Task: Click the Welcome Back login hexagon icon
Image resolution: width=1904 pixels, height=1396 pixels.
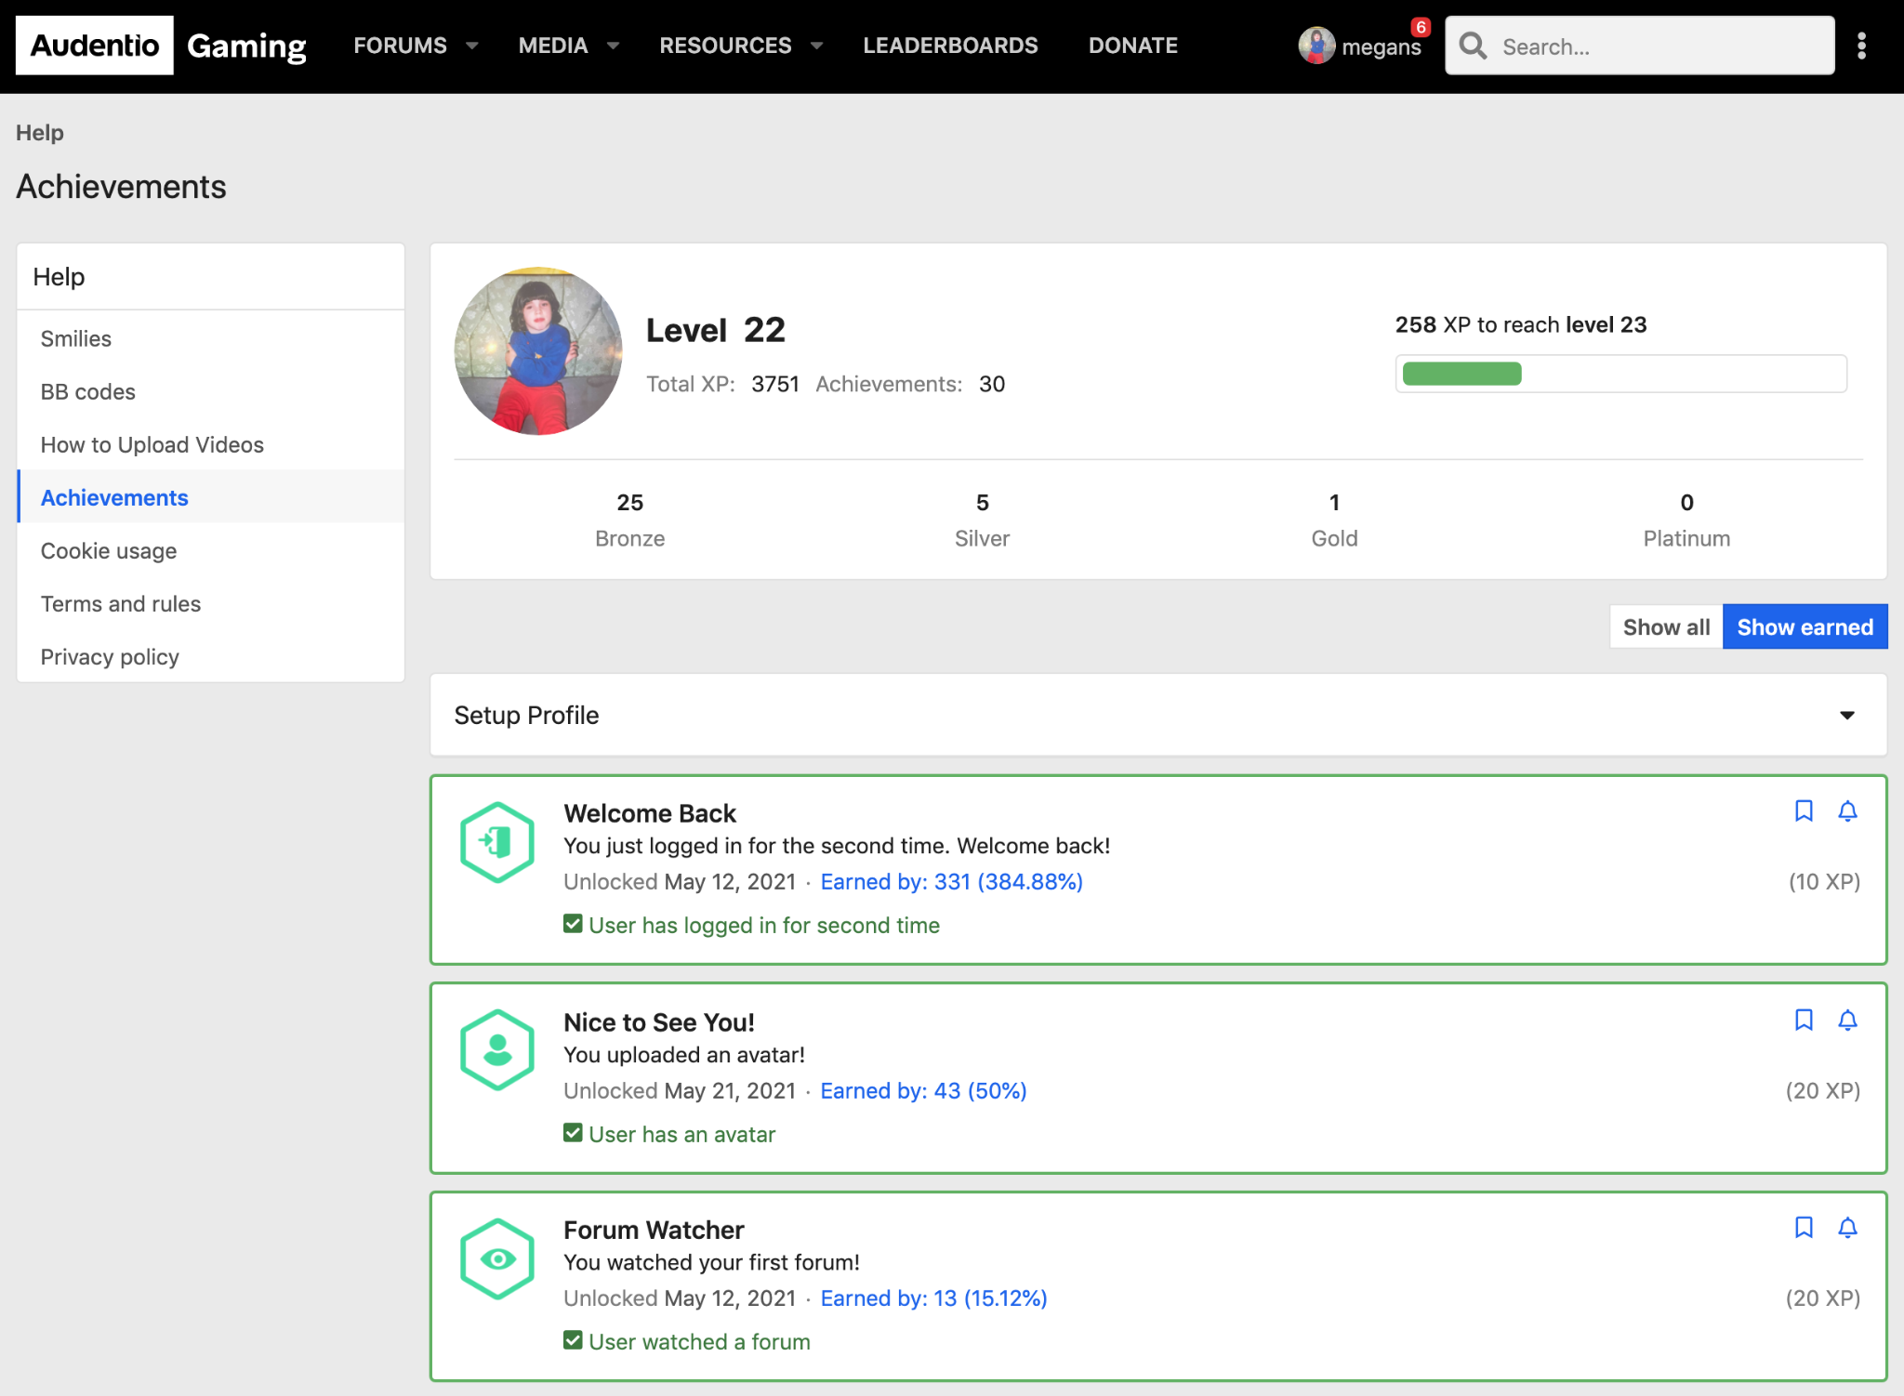Action: coord(497,842)
